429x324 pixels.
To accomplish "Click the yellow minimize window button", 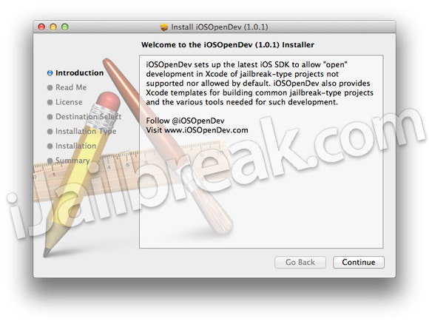I will (53, 27).
